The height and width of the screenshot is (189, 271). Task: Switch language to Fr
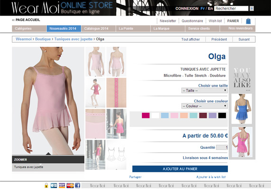(x=203, y=9)
